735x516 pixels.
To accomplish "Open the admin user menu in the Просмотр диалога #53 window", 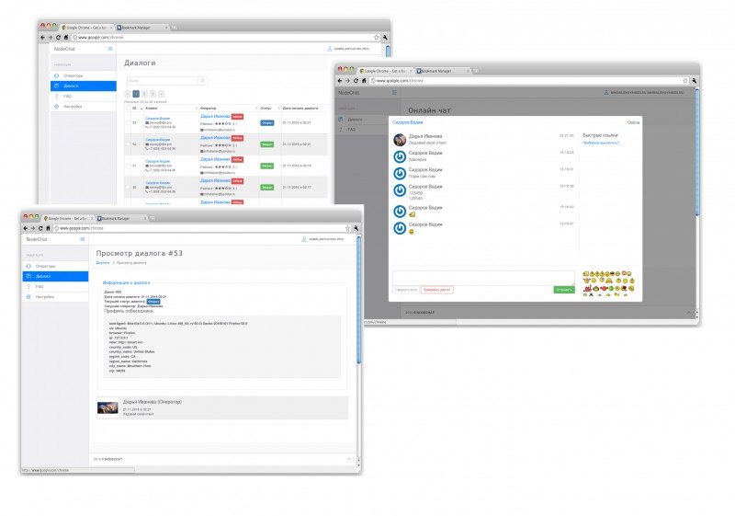I will click(x=323, y=239).
